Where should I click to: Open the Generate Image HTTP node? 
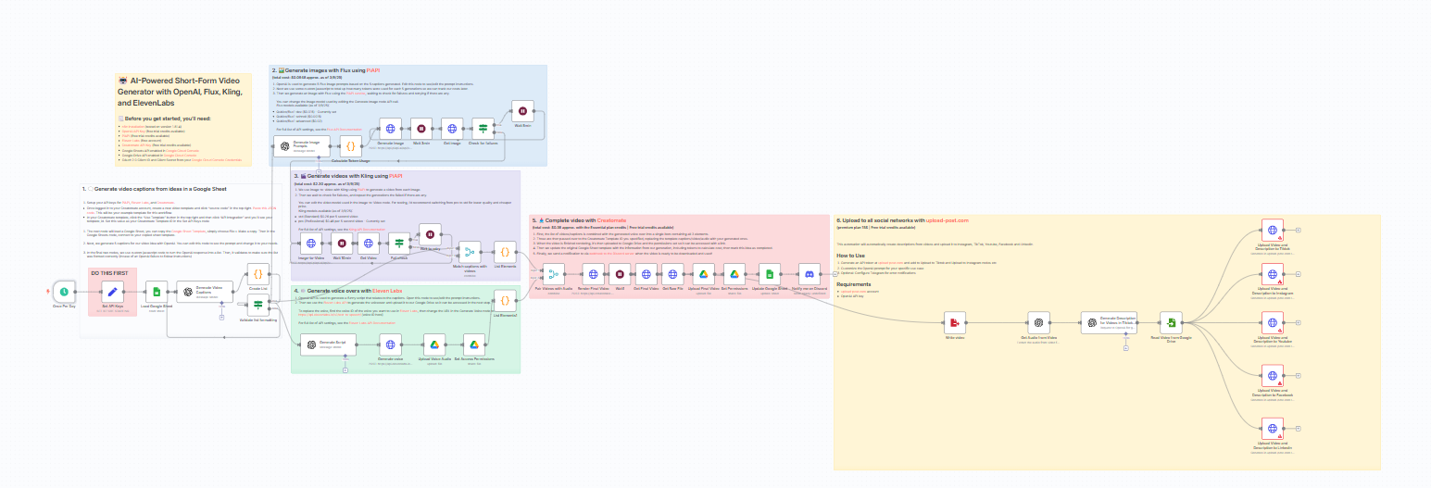click(x=390, y=130)
